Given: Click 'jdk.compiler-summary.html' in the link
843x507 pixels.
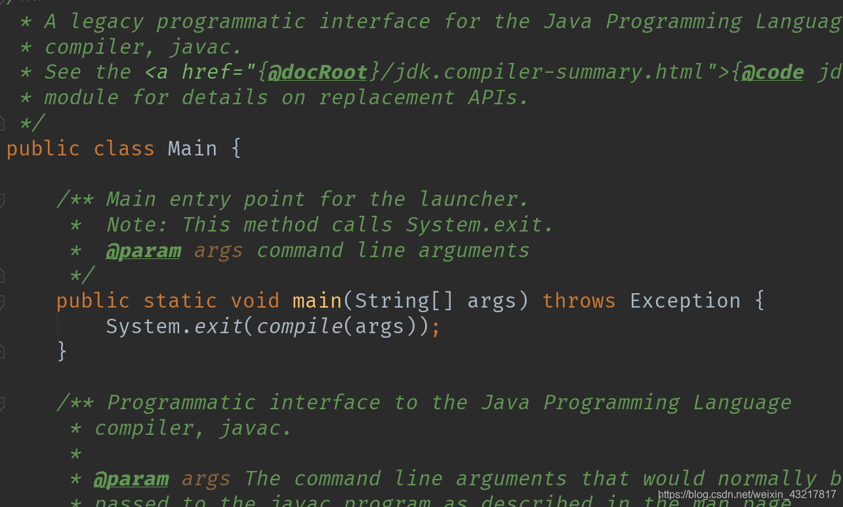Looking at the screenshot, I should [550, 71].
